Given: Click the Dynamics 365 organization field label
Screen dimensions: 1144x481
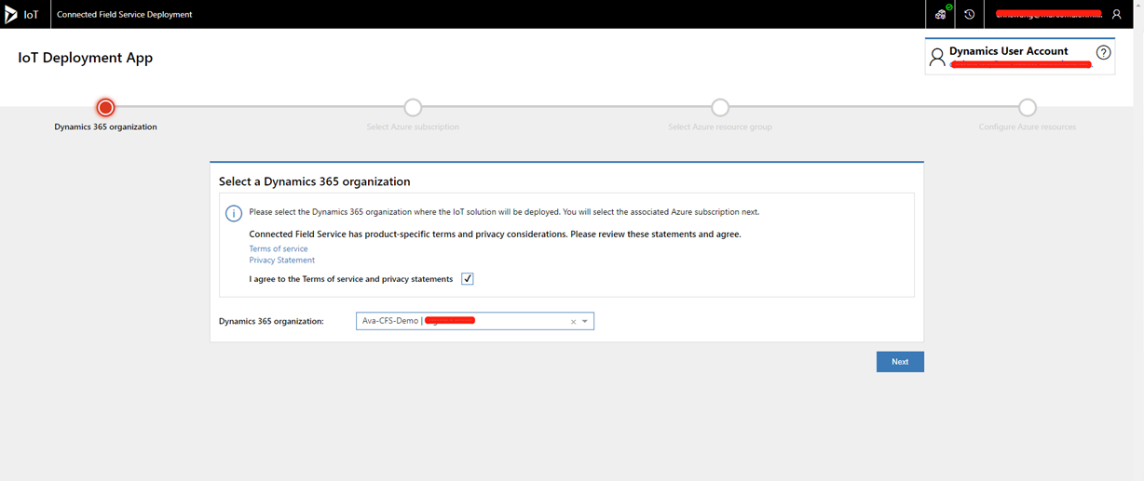Looking at the screenshot, I should pos(271,321).
